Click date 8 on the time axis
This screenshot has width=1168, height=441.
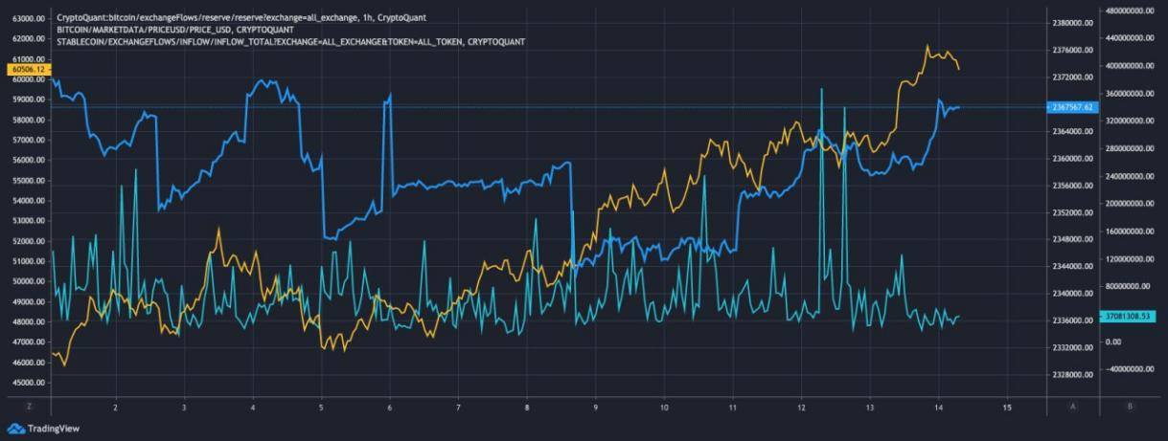[527, 407]
